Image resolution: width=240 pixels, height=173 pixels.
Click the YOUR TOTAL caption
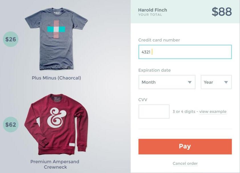(150, 15)
